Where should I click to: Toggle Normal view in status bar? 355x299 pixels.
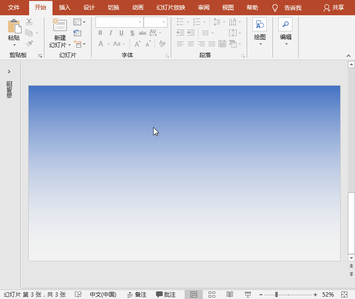pyautogui.click(x=194, y=295)
